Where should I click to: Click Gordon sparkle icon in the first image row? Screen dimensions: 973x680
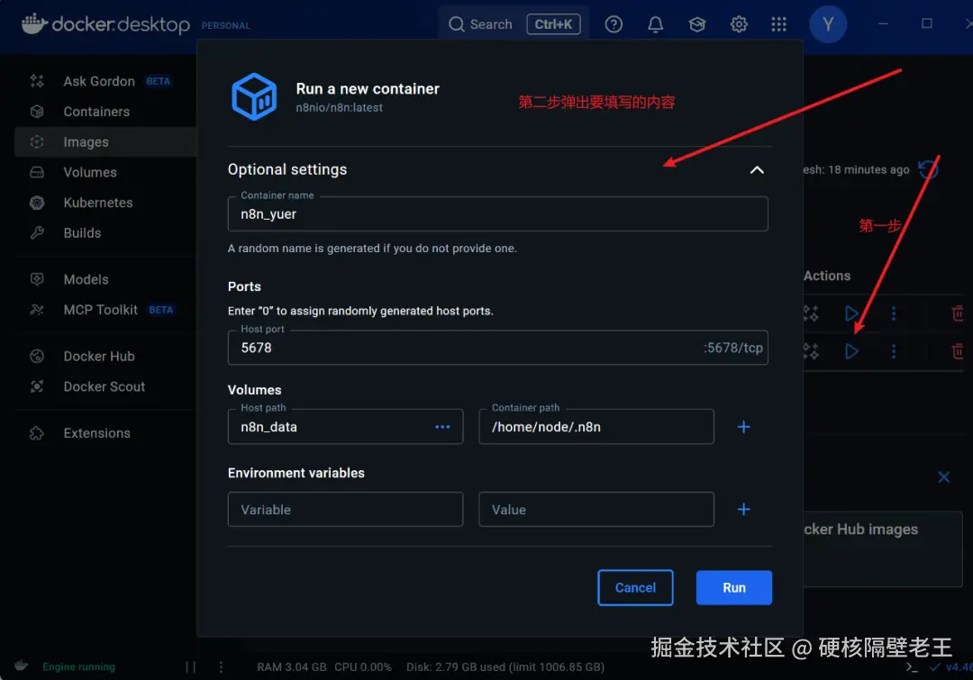tap(811, 313)
